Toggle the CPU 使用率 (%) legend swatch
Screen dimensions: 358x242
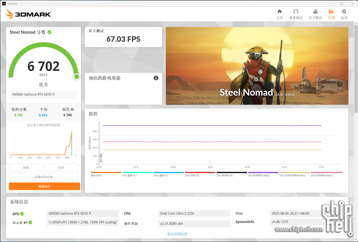click(232, 172)
